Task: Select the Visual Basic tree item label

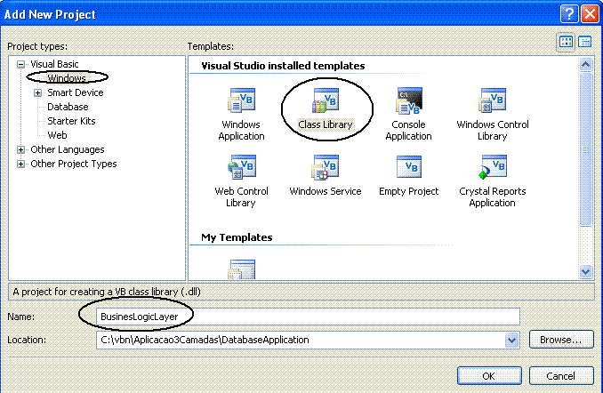Action: [x=54, y=64]
